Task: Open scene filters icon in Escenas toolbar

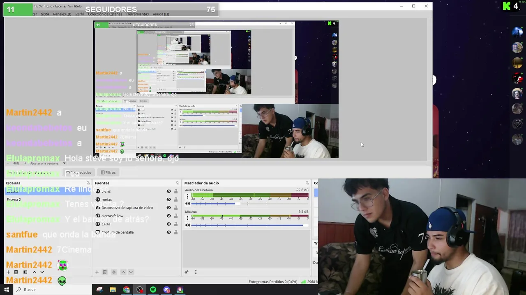Action: click(x=25, y=272)
